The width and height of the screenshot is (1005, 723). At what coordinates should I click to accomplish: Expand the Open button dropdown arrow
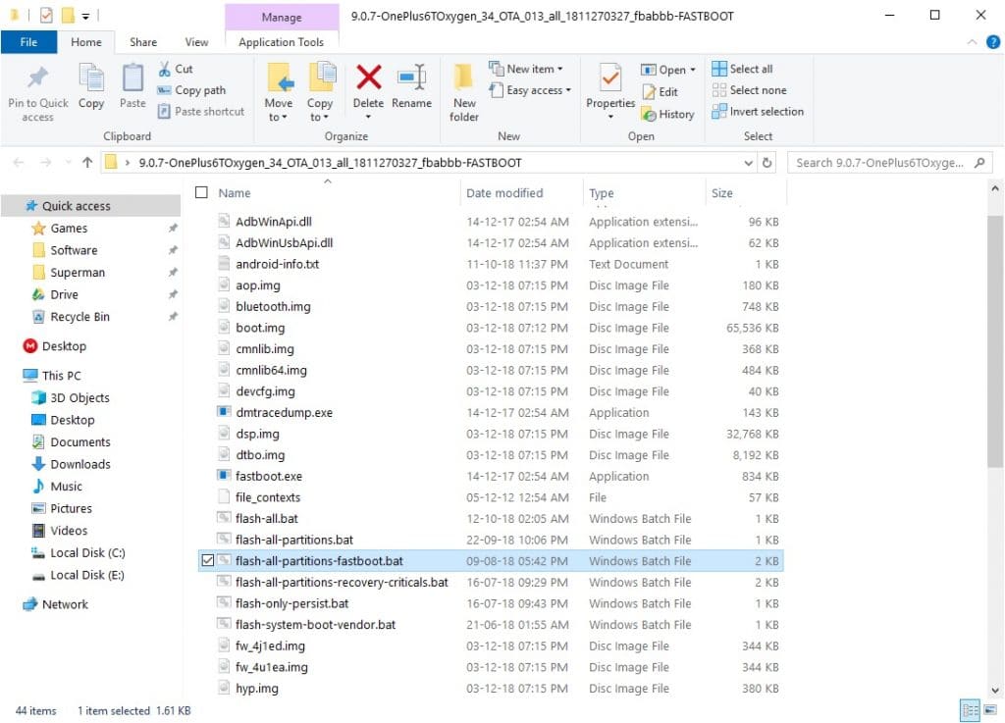(x=693, y=70)
